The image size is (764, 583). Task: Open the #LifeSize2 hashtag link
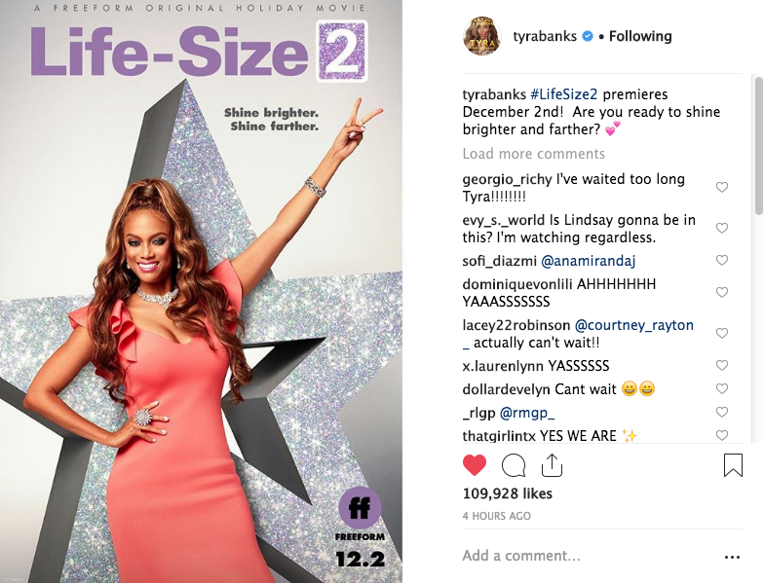[563, 94]
